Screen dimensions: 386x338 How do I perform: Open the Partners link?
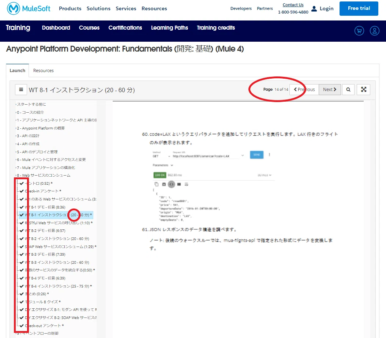pyautogui.click(x=265, y=8)
